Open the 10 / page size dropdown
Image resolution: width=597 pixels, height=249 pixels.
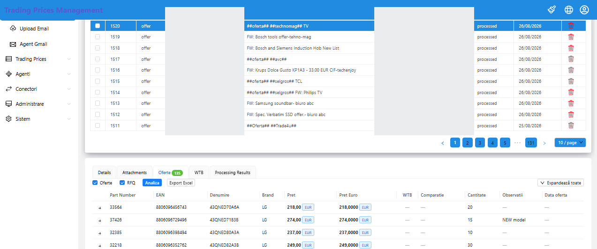[x=570, y=143]
